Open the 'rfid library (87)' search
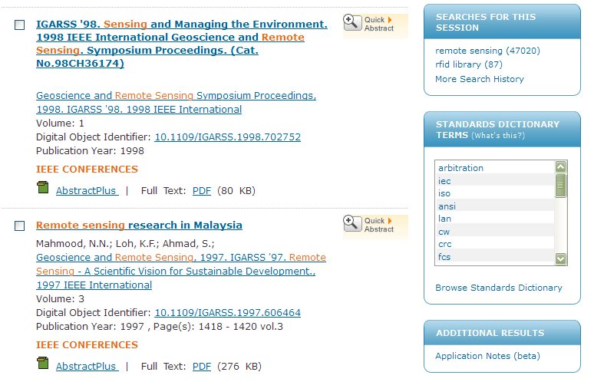The image size is (594, 382). (469, 64)
